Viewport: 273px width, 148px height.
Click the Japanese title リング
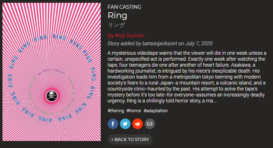116,25
